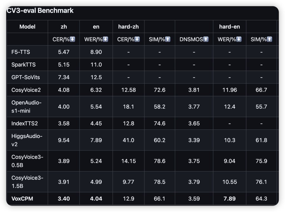Click the "4.08" value for CosyVoice2
The width and height of the screenshot is (285, 212).
click(x=64, y=90)
